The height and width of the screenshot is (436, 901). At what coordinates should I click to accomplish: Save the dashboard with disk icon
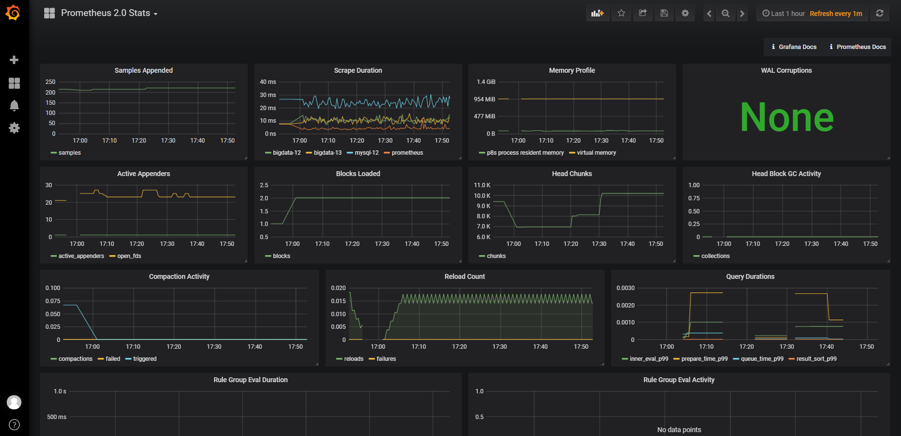tap(664, 13)
